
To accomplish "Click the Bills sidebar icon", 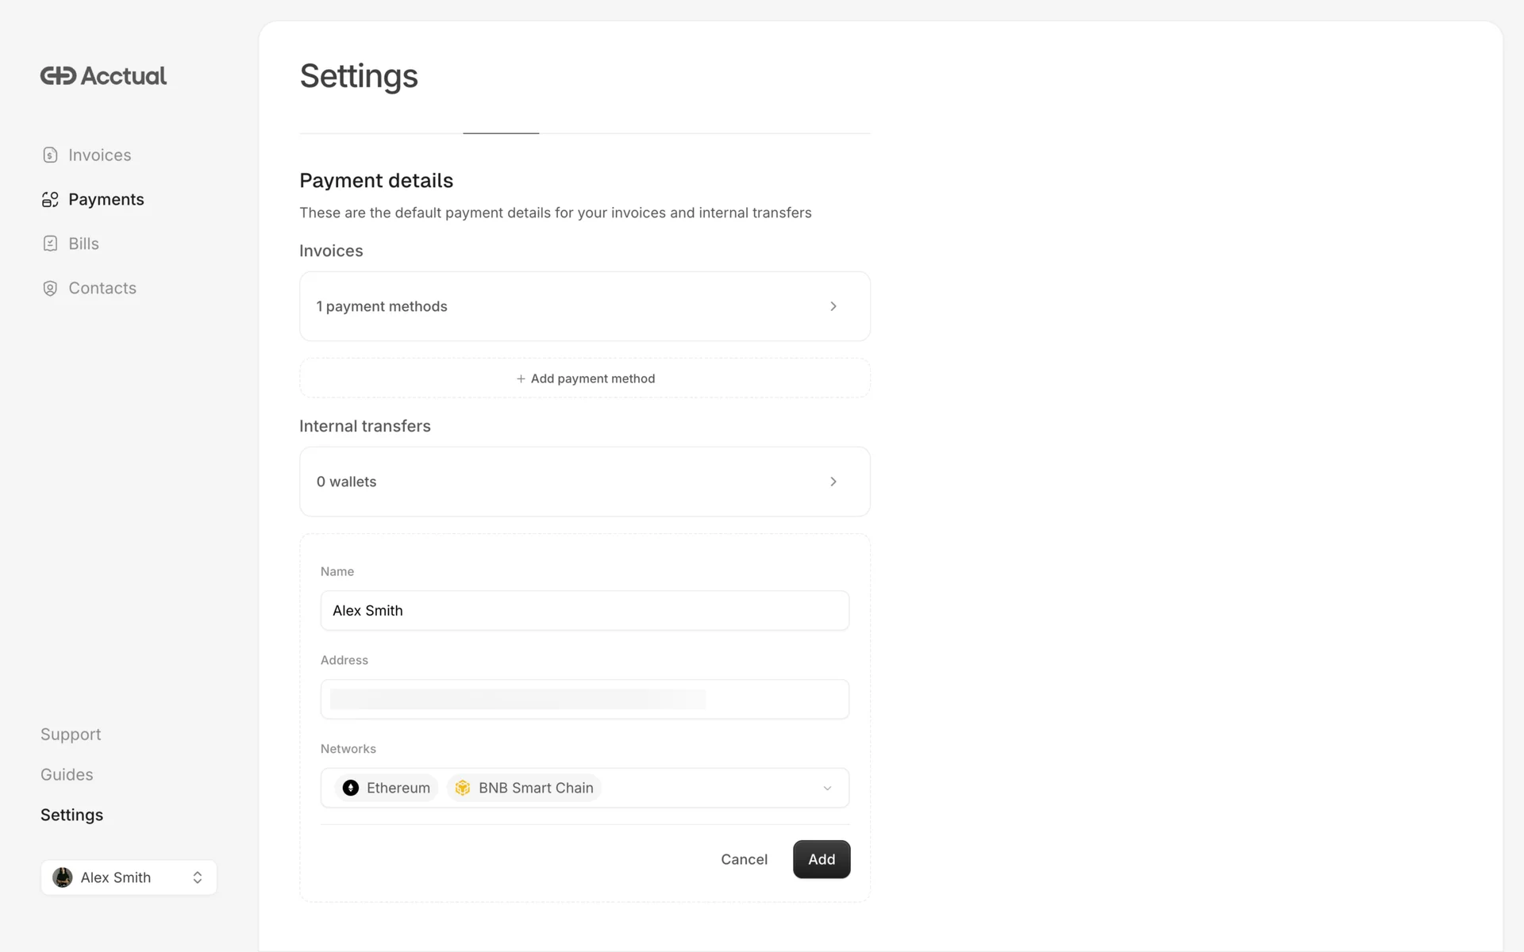I will pyautogui.click(x=50, y=244).
